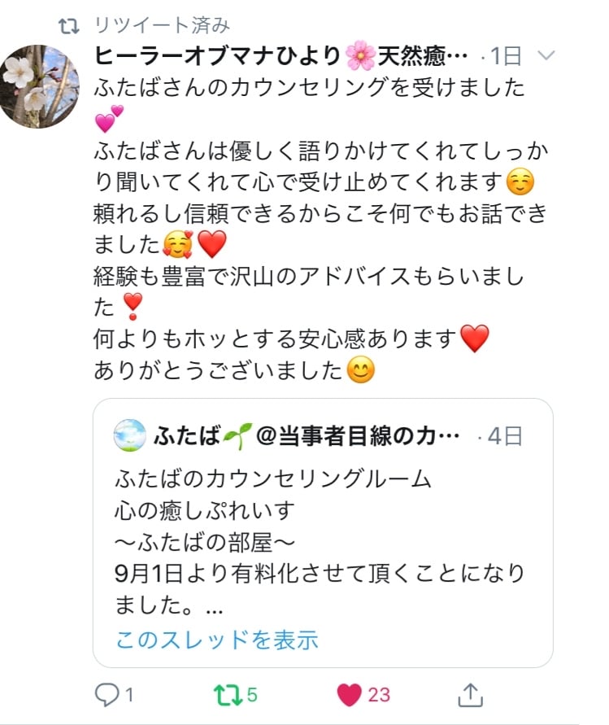
Task: Click the small retweet icon above the tweet
Action: point(69,25)
